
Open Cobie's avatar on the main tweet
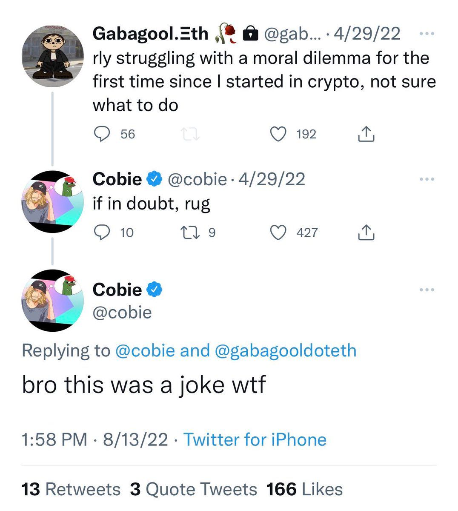coord(52,301)
